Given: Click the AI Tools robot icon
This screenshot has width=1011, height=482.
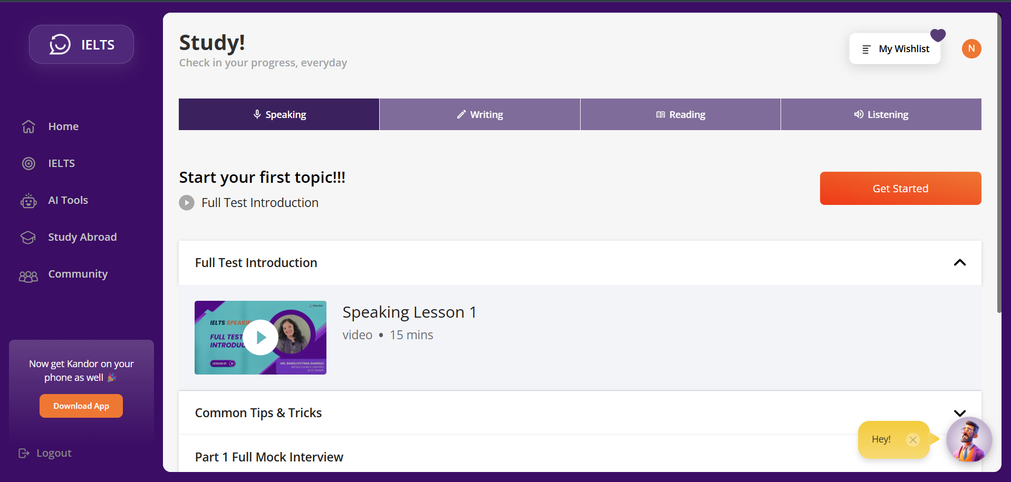Looking at the screenshot, I should pos(28,200).
